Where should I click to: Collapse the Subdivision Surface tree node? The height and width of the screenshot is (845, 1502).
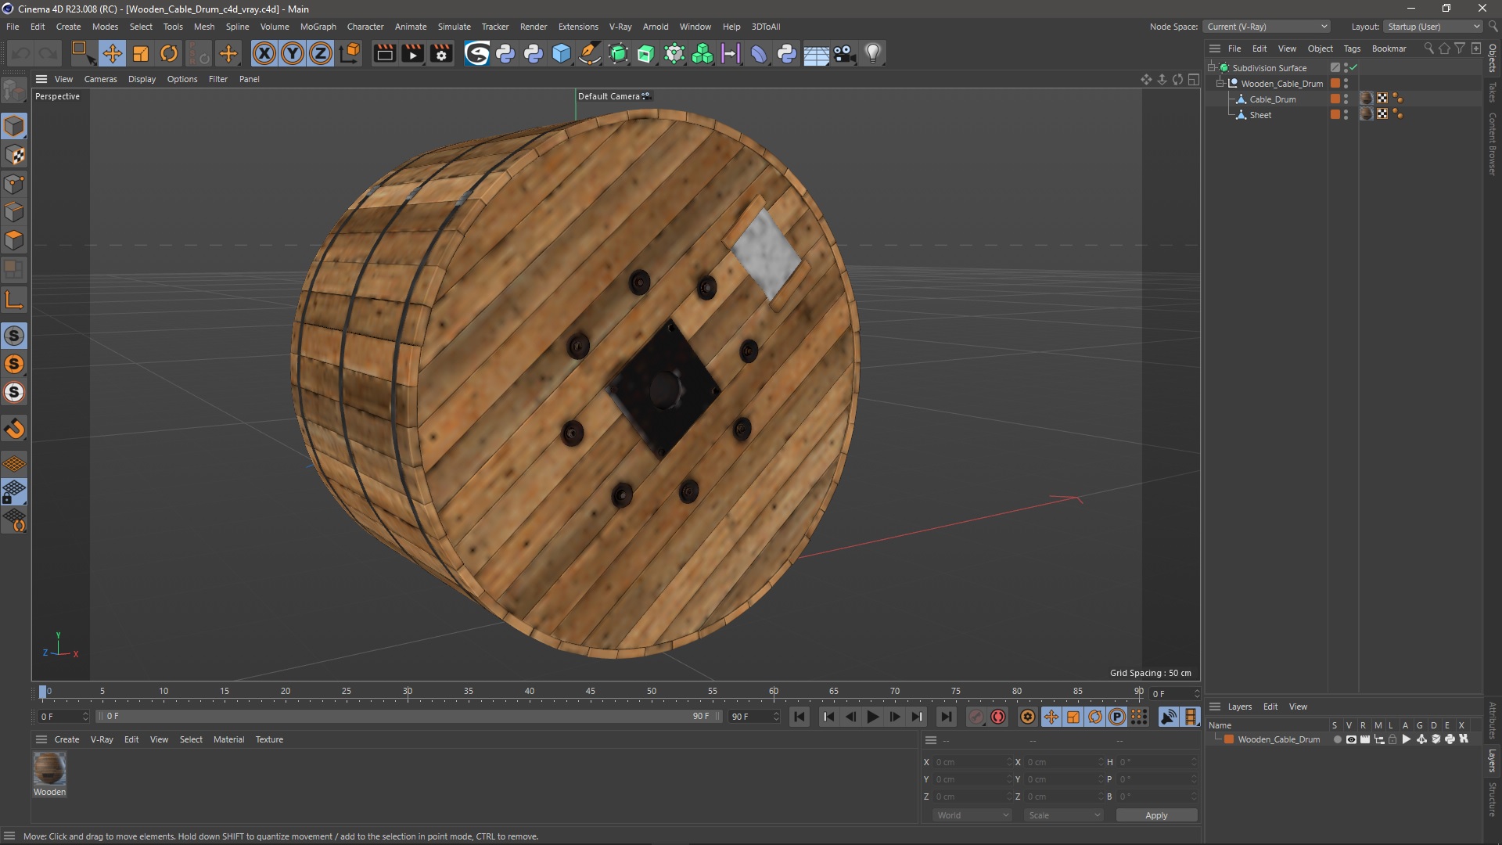coord(1211,68)
